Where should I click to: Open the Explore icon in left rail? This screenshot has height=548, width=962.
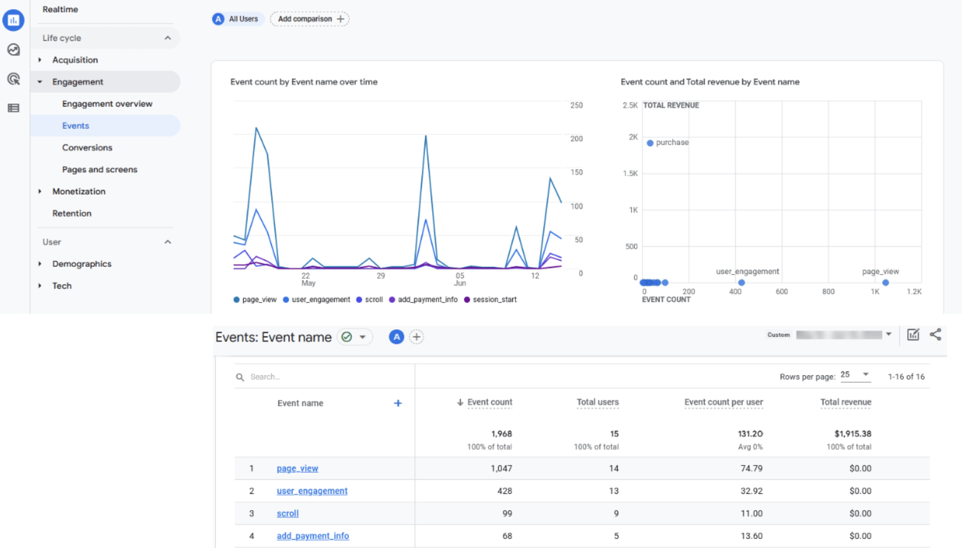tap(13, 50)
